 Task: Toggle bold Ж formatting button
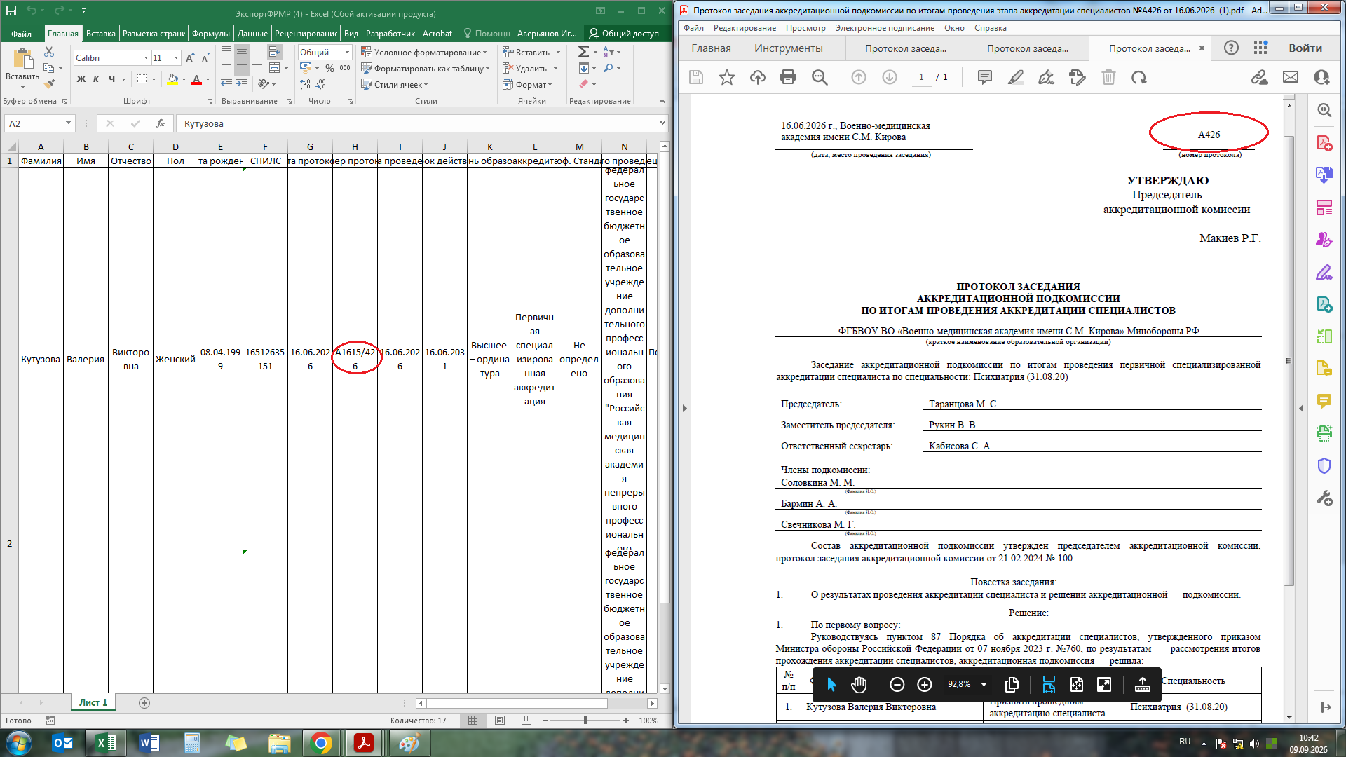pos(81,79)
